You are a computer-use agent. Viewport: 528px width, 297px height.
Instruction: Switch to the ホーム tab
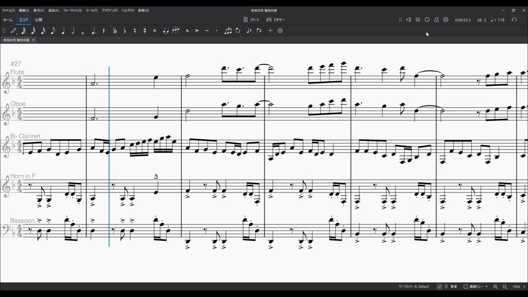(8, 20)
